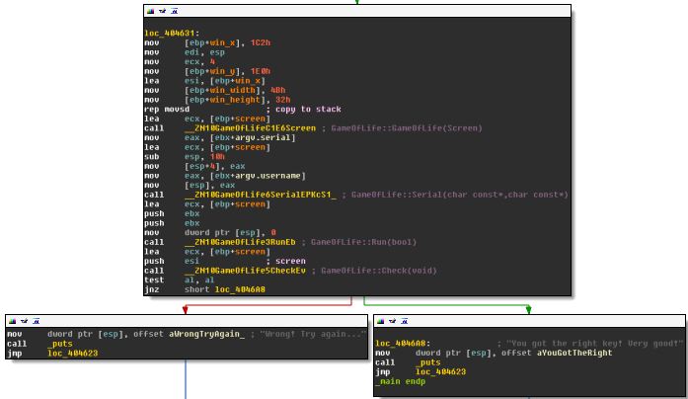Click the 'mov ecx, 4' instruction
Screen dimensions: 688x399
pyautogui.click(x=180, y=62)
